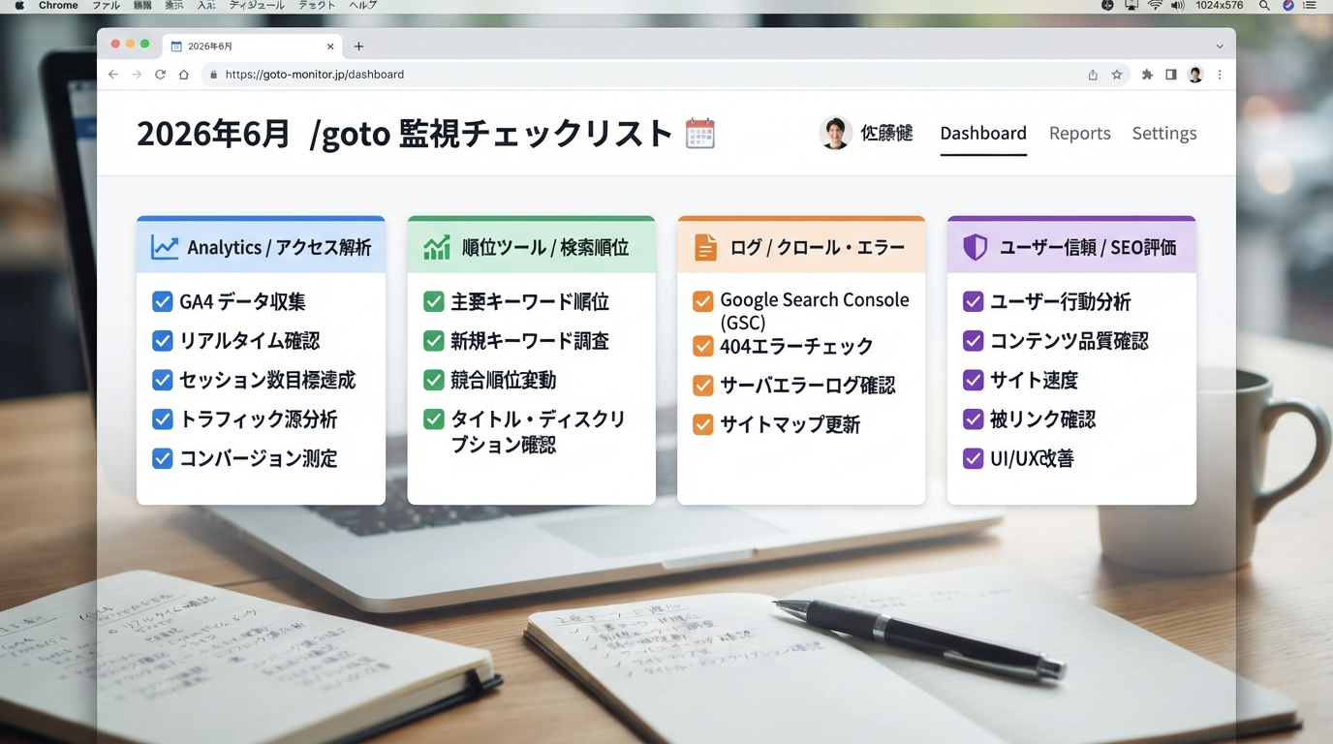
Task: Expand the tab search chevron
Action: pyautogui.click(x=1220, y=46)
